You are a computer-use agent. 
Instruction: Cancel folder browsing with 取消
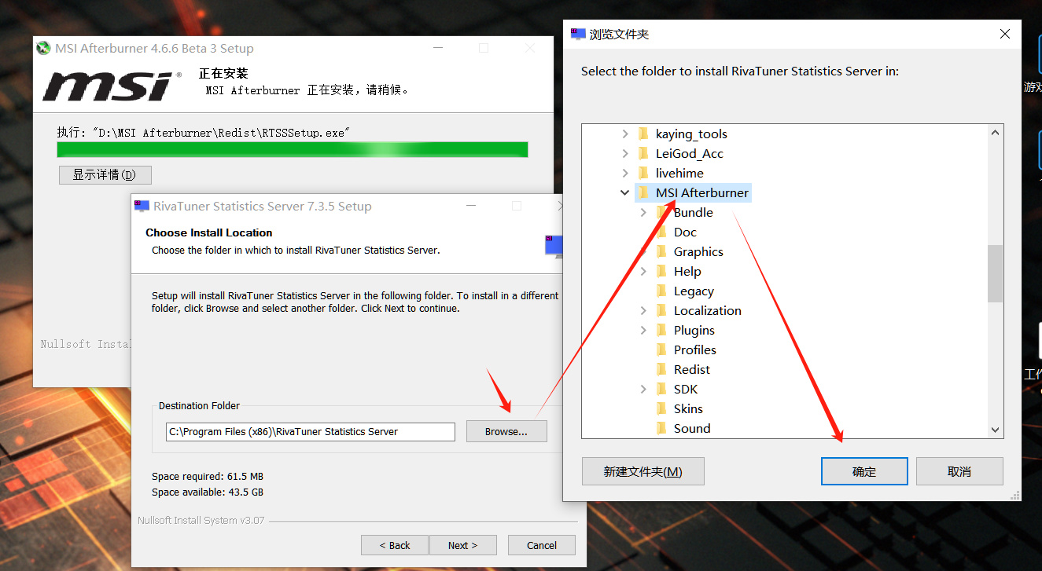coord(959,471)
